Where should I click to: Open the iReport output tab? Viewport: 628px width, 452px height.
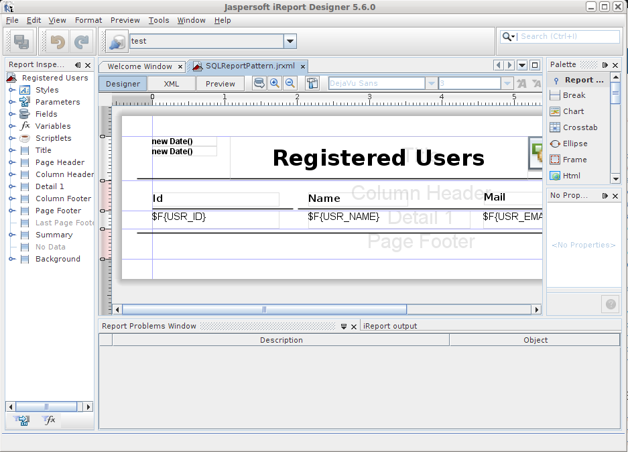(390, 326)
